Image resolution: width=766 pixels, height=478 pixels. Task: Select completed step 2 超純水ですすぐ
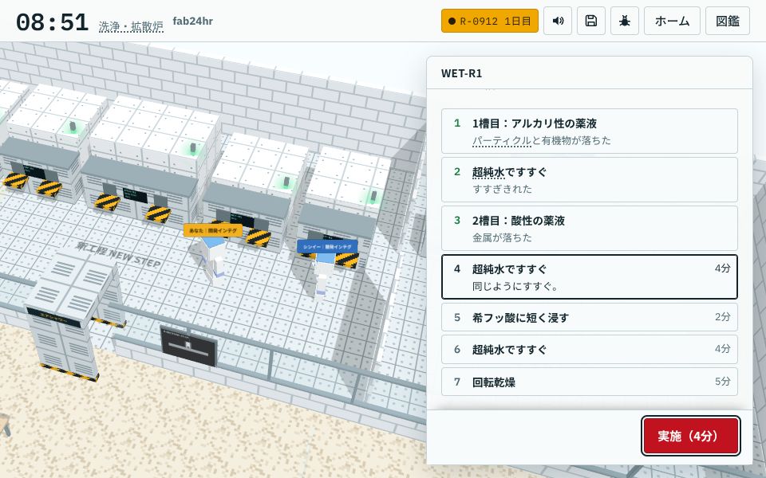click(x=589, y=179)
